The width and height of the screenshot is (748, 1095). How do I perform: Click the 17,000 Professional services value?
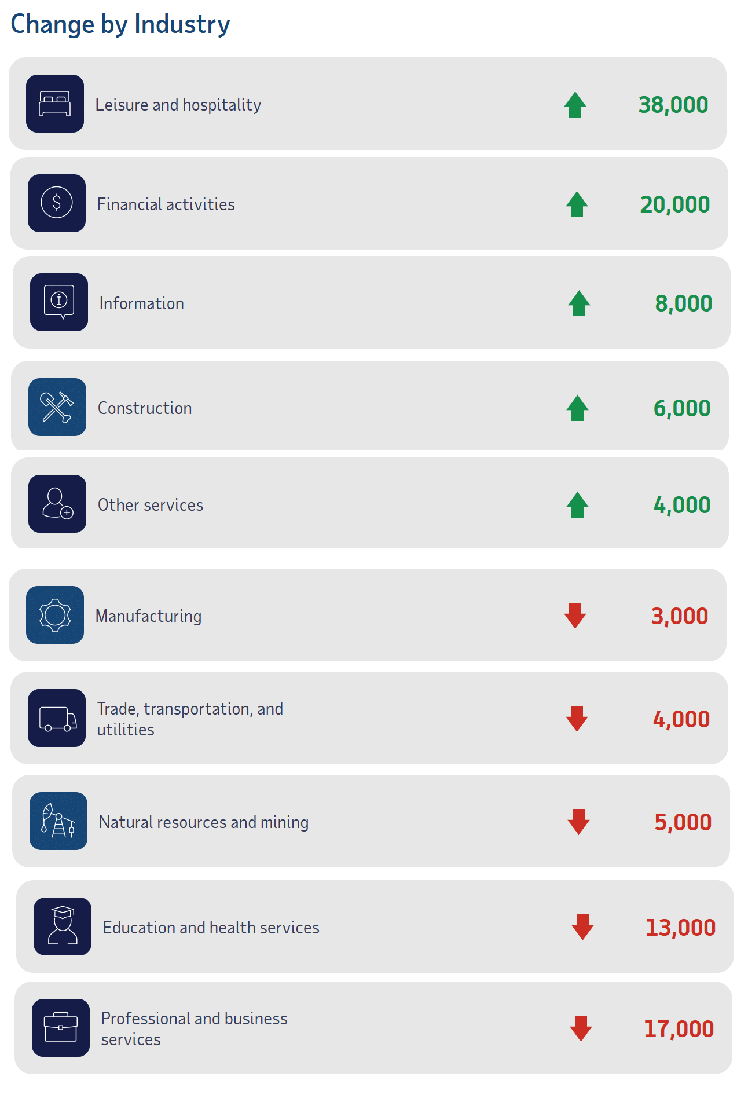click(x=679, y=1029)
